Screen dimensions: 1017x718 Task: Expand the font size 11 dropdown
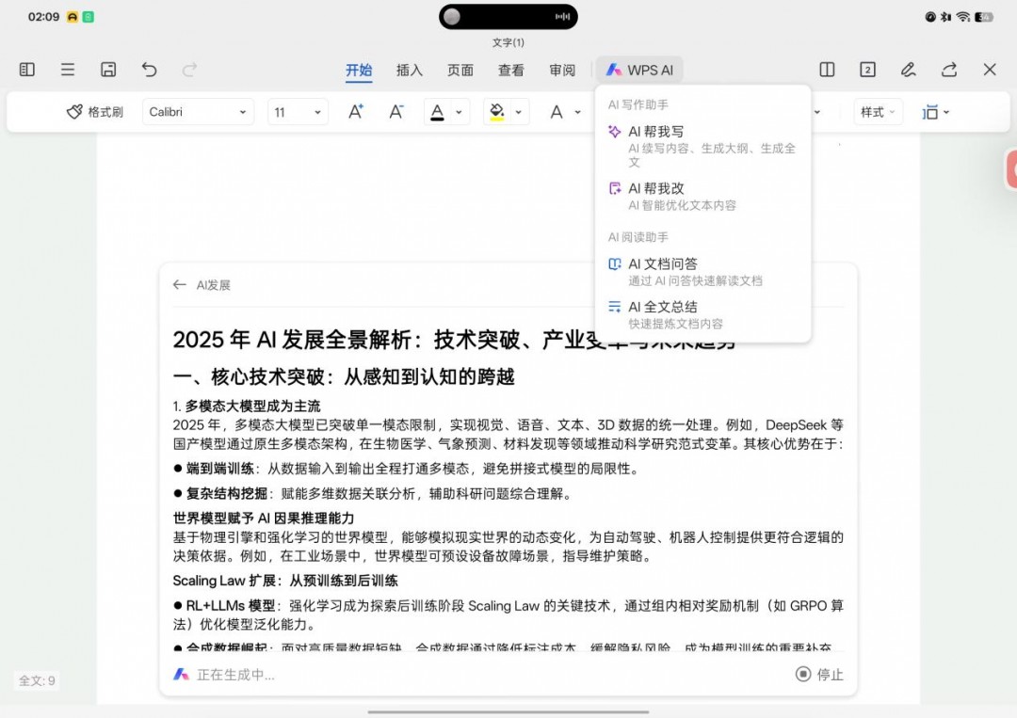[298, 112]
